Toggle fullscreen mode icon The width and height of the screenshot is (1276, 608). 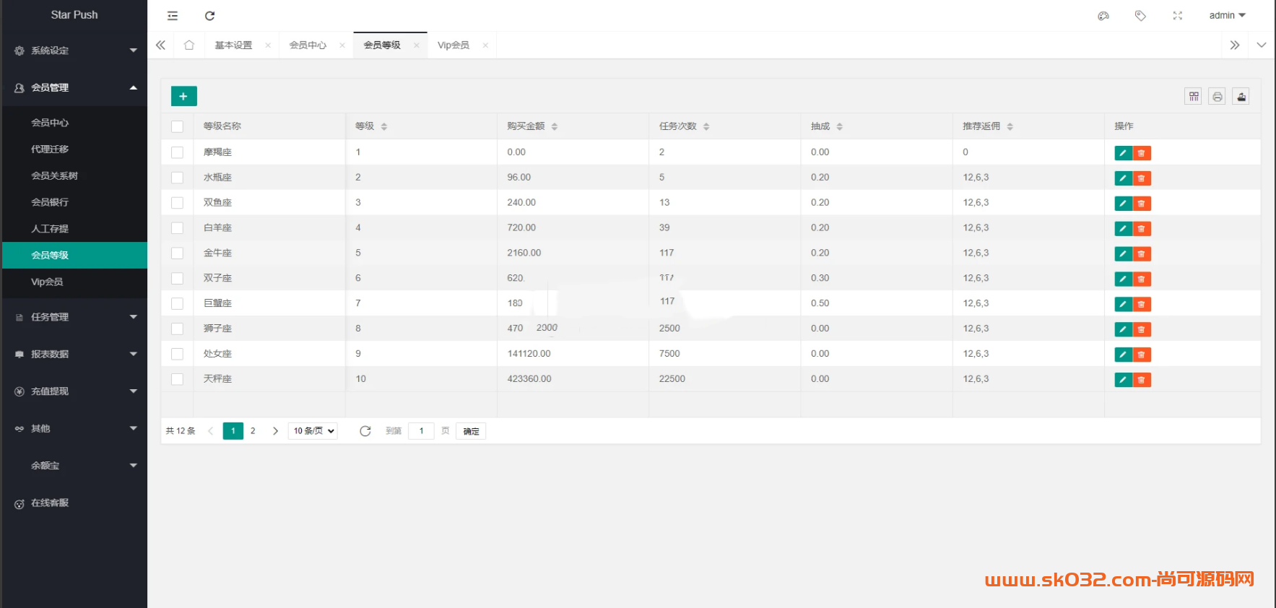click(1178, 16)
